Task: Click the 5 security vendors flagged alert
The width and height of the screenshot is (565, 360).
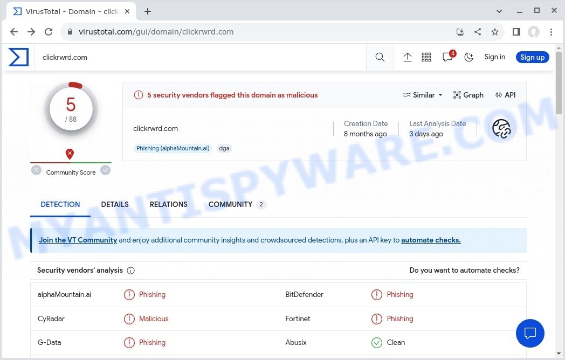Action: pos(226,95)
